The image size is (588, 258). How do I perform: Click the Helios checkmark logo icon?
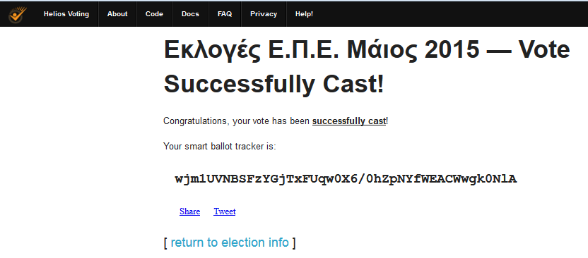(x=17, y=14)
